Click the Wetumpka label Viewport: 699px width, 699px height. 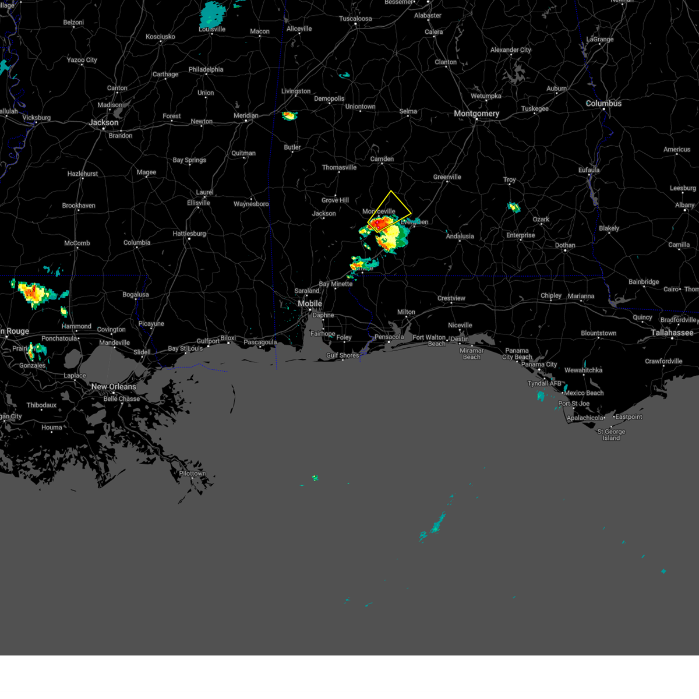click(x=486, y=96)
